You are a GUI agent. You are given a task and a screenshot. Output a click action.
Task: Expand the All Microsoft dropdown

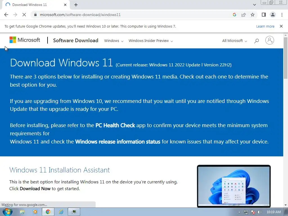(x=235, y=41)
